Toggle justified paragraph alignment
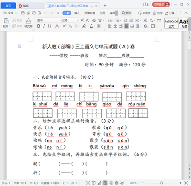This screenshot has width=191, height=186. pos(127,26)
